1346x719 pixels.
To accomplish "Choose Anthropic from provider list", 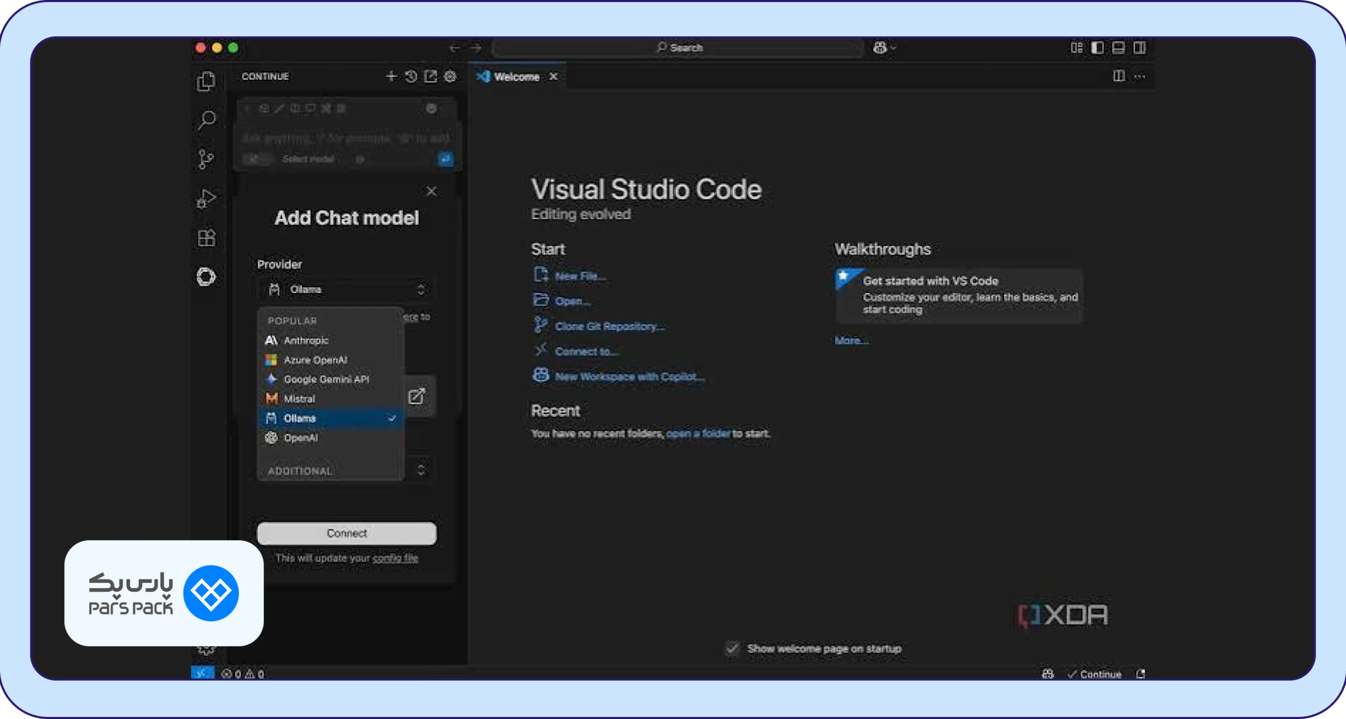I will pyautogui.click(x=331, y=340).
